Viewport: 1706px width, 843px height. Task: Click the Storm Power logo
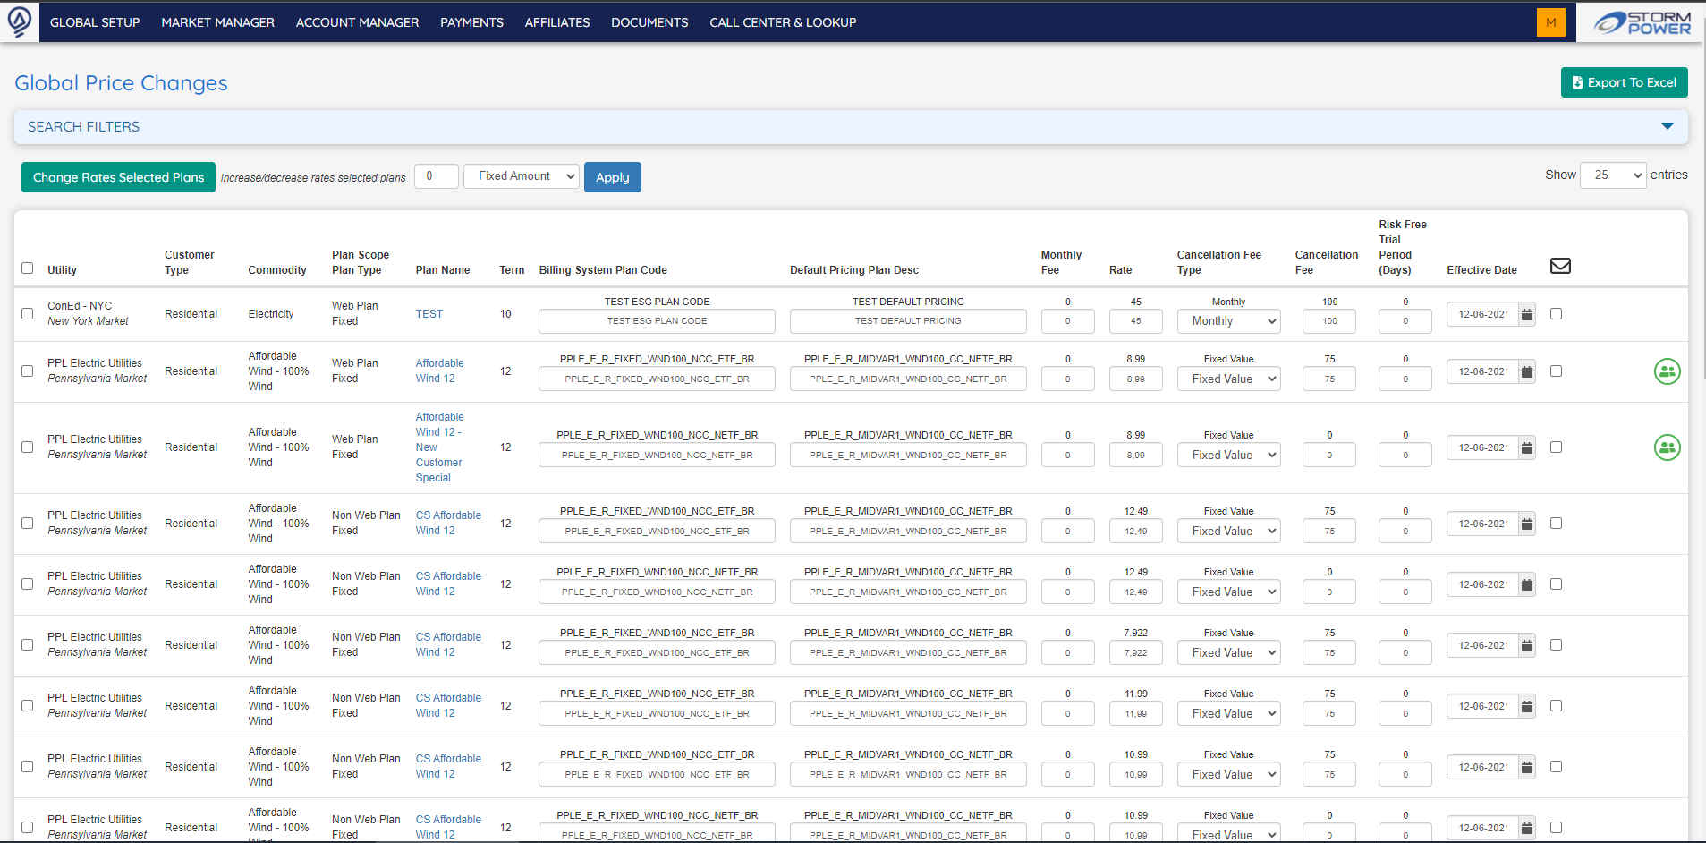click(1641, 22)
